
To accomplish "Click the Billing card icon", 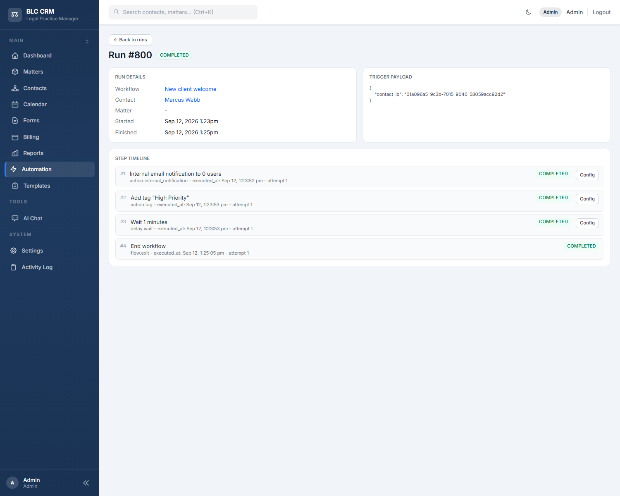I will pos(15,137).
